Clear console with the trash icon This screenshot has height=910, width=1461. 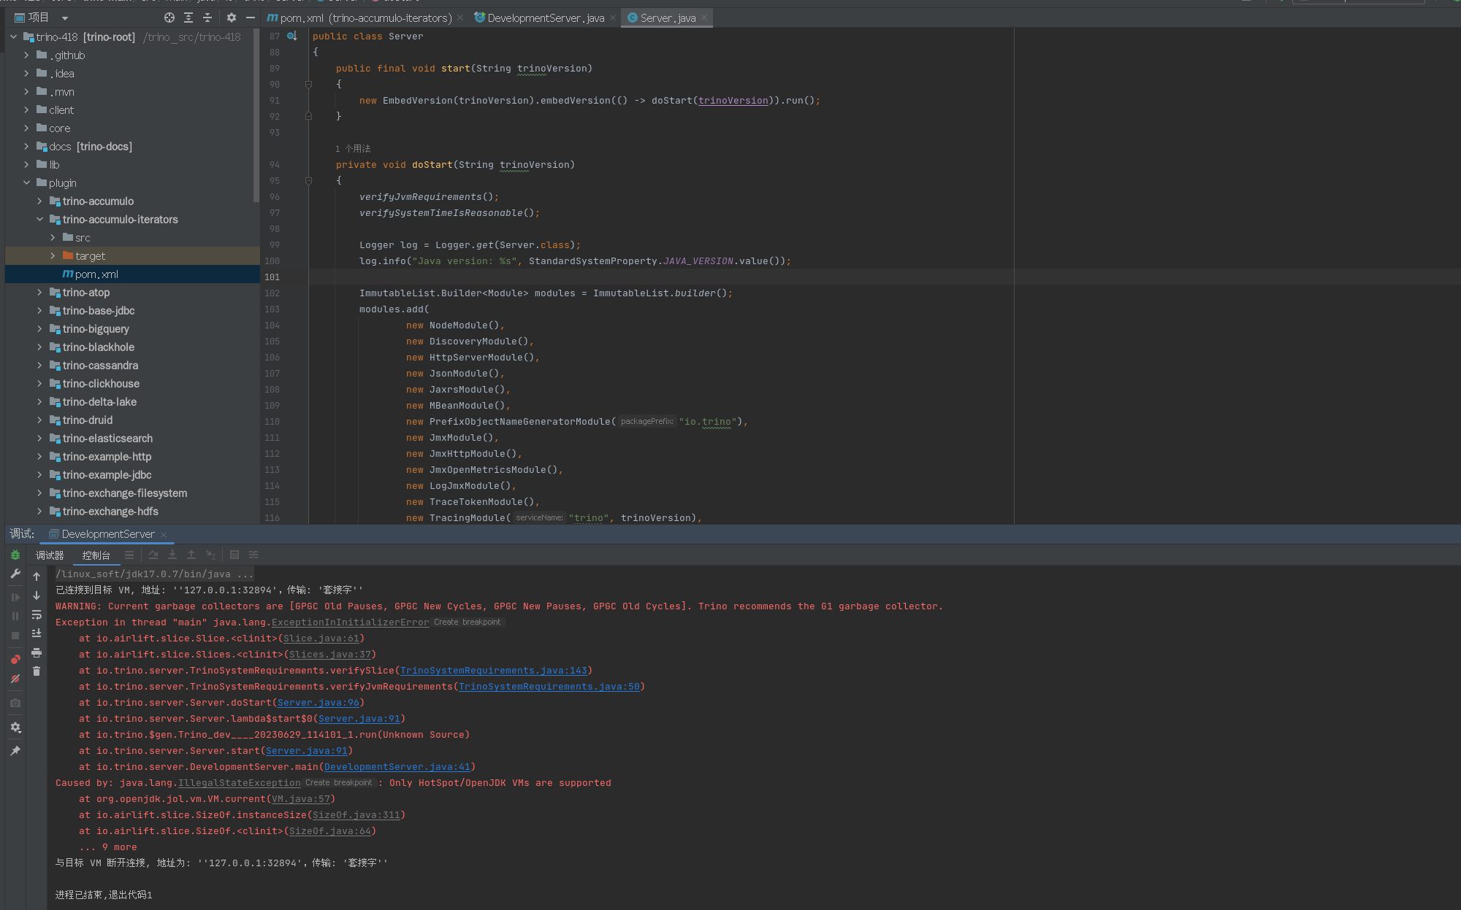coord(37,671)
